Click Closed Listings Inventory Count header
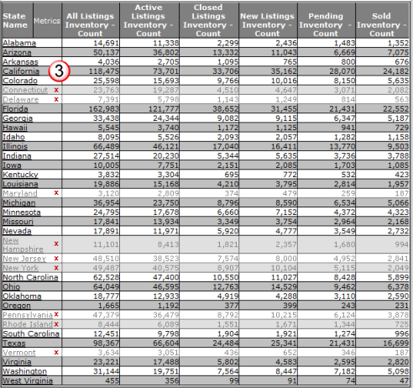This screenshot has width=413, height=388. [x=209, y=20]
